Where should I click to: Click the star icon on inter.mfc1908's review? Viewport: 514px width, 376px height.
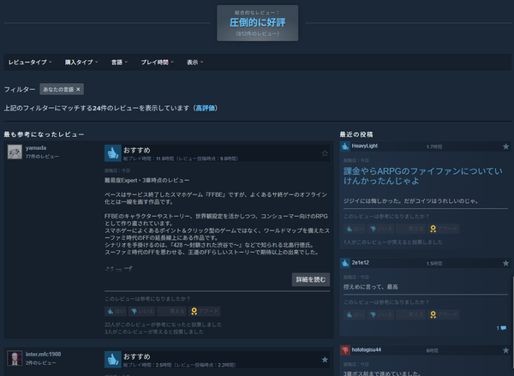(x=325, y=360)
